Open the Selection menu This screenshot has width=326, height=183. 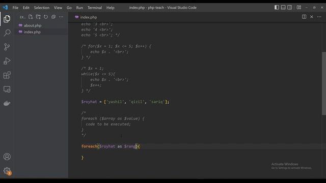pos(42,8)
